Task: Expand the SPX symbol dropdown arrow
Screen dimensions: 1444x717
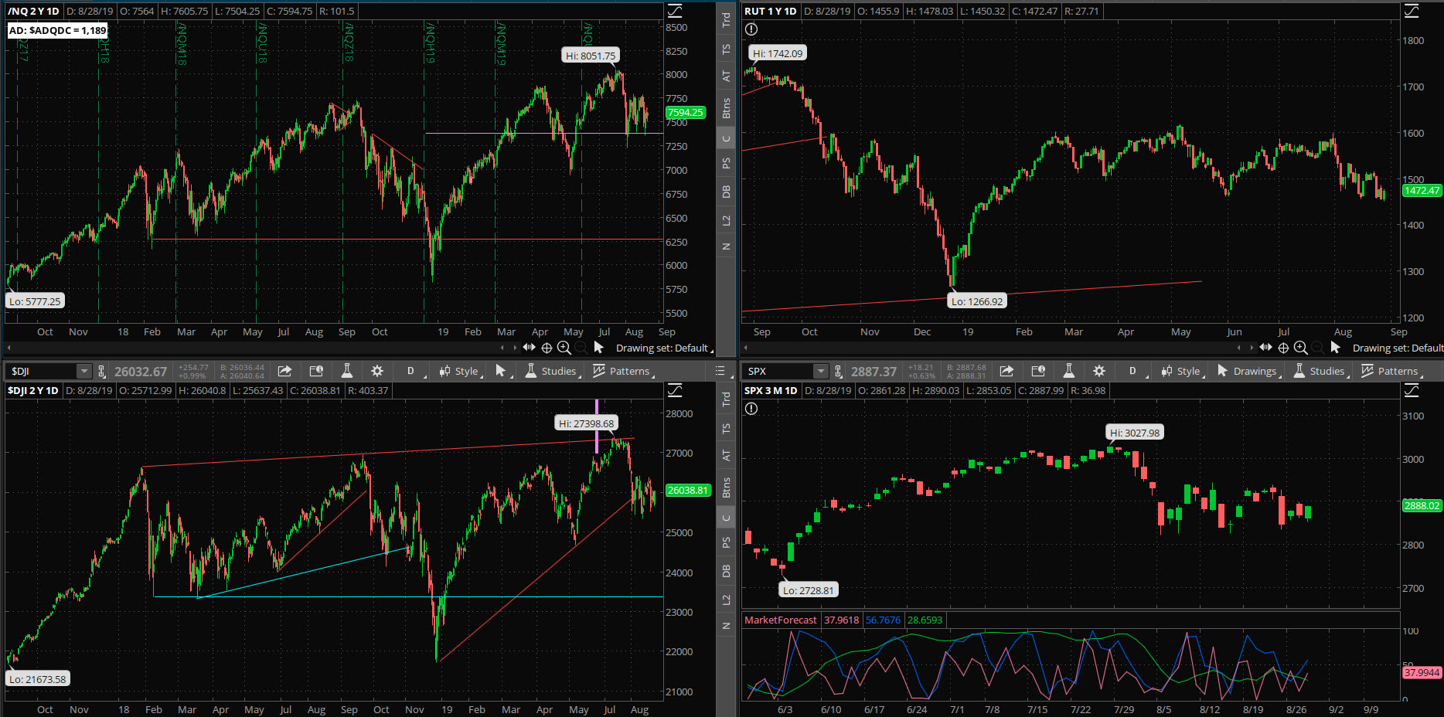Action: [821, 372]
